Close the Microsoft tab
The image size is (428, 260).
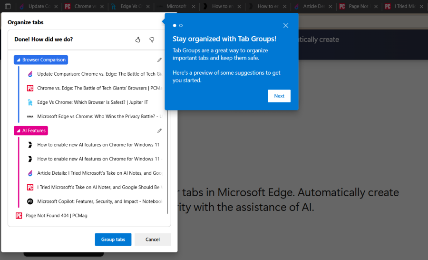click(x=193, y=6)
